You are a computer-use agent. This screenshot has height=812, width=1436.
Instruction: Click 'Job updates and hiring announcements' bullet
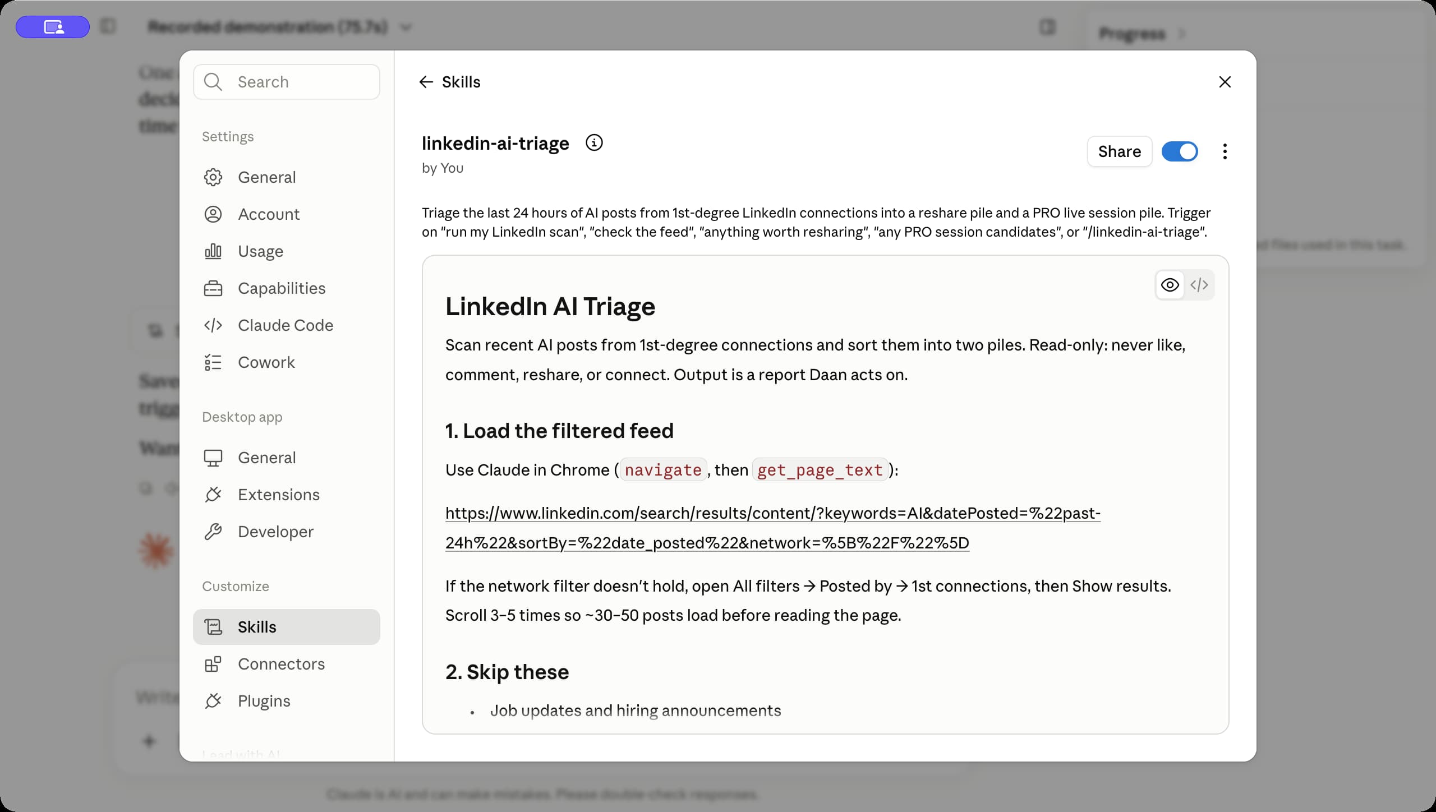click(x=636, y=710)
